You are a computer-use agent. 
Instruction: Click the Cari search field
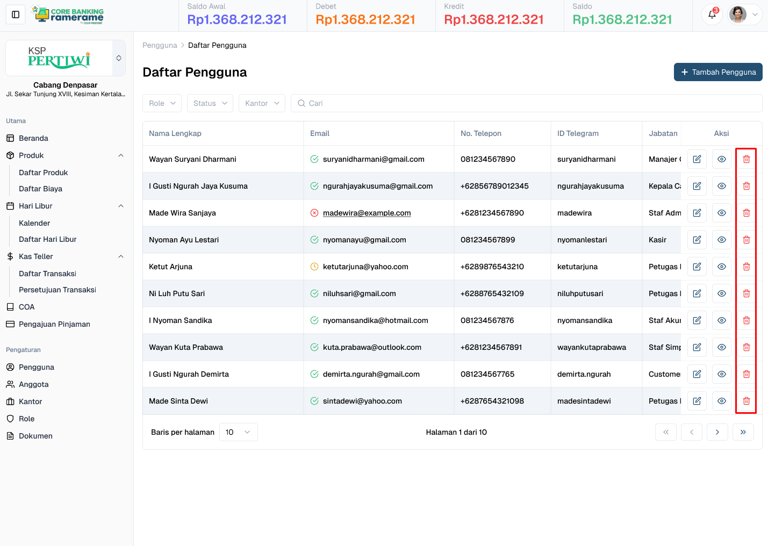click(x=527, y=103)
